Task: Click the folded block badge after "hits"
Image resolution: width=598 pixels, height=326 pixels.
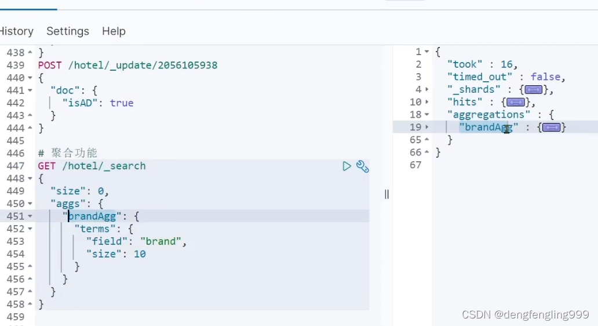Action: point(516,103)
